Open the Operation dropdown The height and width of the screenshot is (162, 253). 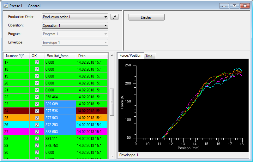pyautogui.click(x=75, y=26)
